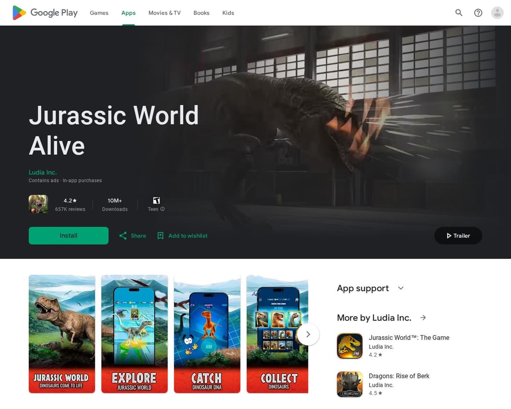This screenshot has height=409, width=511.
Task: Share the Jurassic World Alive page
Action: [132, 235]
